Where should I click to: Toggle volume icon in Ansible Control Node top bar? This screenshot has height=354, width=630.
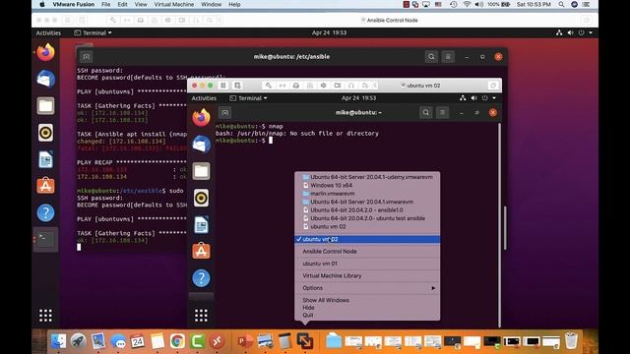point(570,32)
